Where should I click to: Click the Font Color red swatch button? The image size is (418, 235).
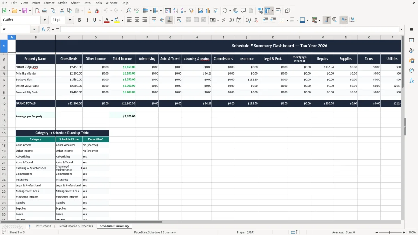coord(107,20)
